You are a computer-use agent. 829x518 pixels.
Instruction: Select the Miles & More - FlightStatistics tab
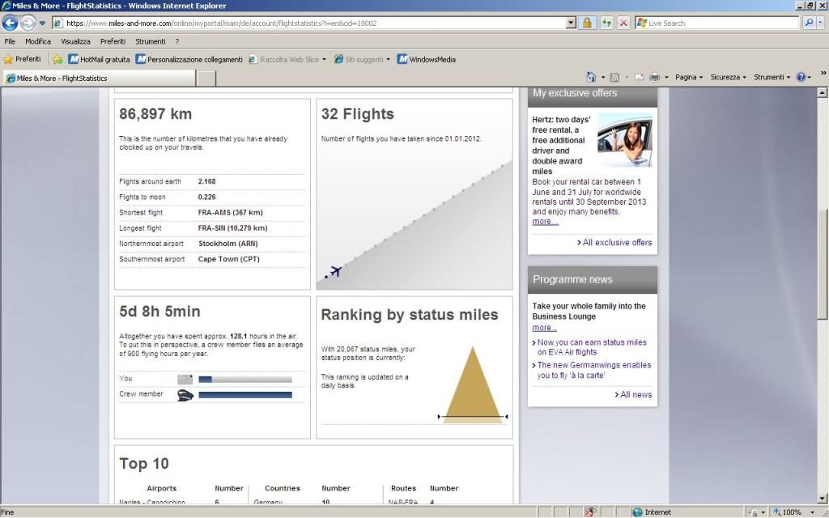coord(99,79)
